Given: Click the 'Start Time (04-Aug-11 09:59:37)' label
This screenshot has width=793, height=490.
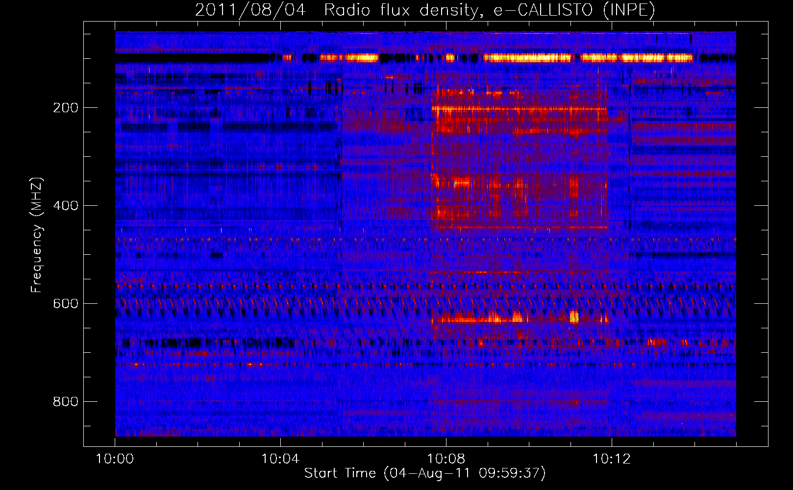Looking at the screenshot, I should coord(425,473).
